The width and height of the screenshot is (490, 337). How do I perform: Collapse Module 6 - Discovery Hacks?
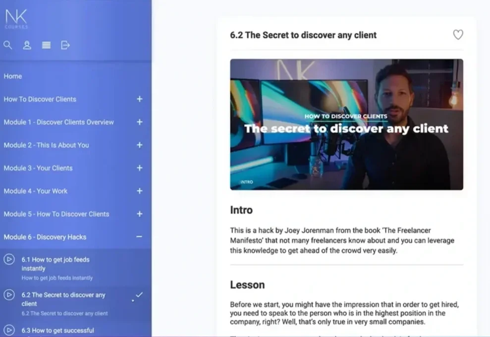click(139, 237)
